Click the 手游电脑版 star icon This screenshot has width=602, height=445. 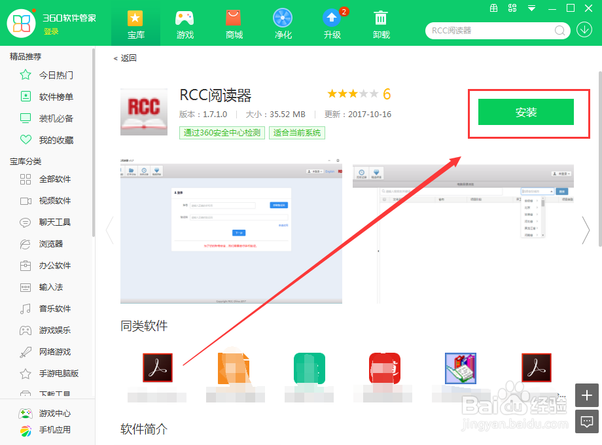[26, 373]
